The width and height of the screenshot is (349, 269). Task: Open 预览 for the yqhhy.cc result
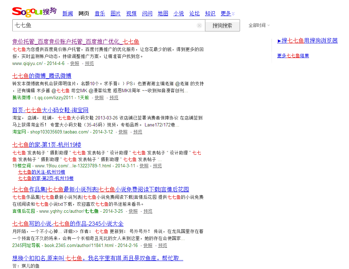148,211
